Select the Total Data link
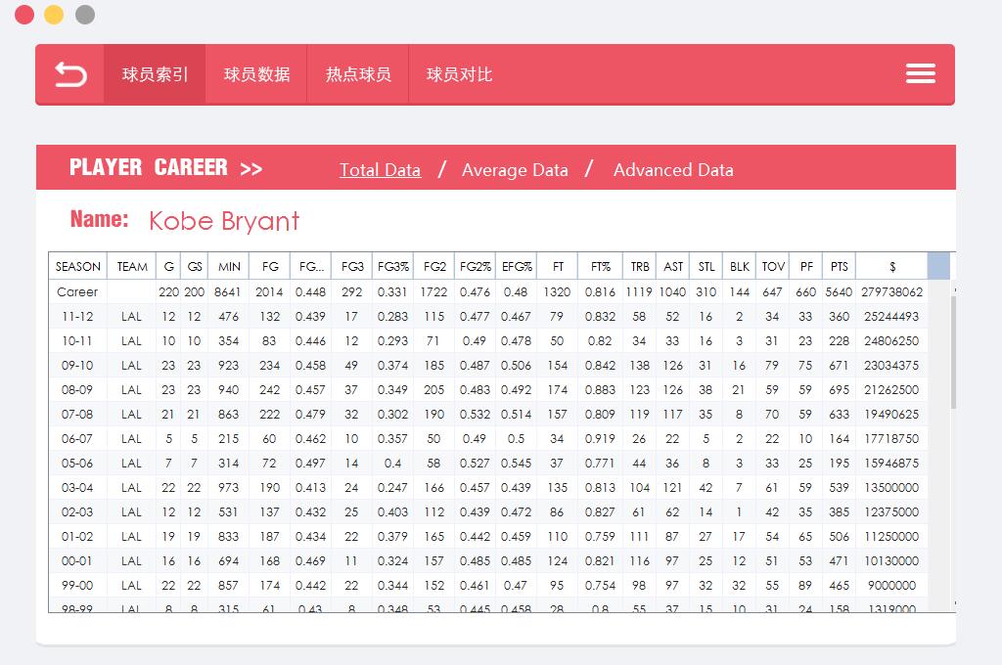The height and width of the screenshot is (665, 1002). coord(381,170)
